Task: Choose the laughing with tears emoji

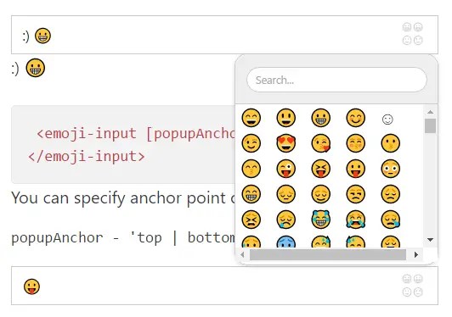Action: pyautogui.click(x=321, y=220)
